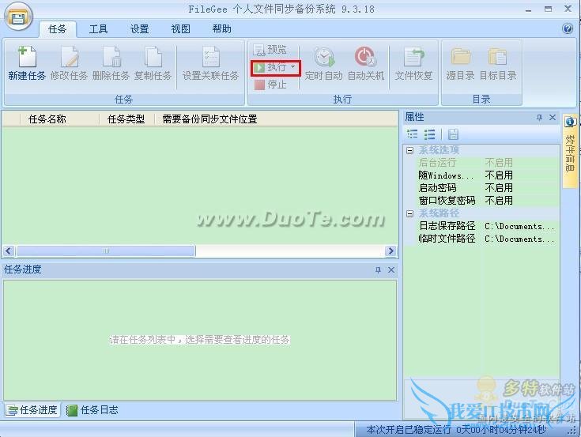Click the categorized view icon in 属性
Screen dimensions: 581x437
click(x=412, y=134)
